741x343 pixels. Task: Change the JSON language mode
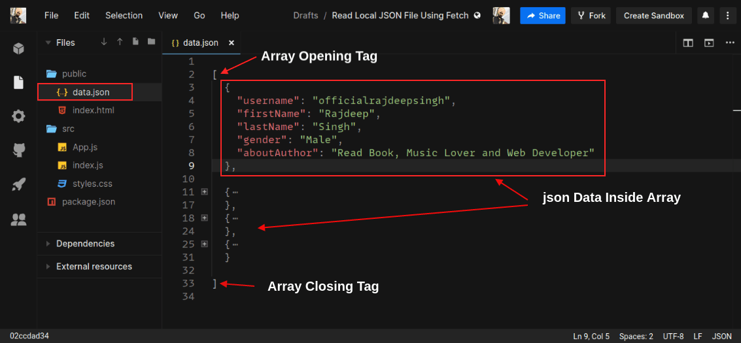(721, 336)
